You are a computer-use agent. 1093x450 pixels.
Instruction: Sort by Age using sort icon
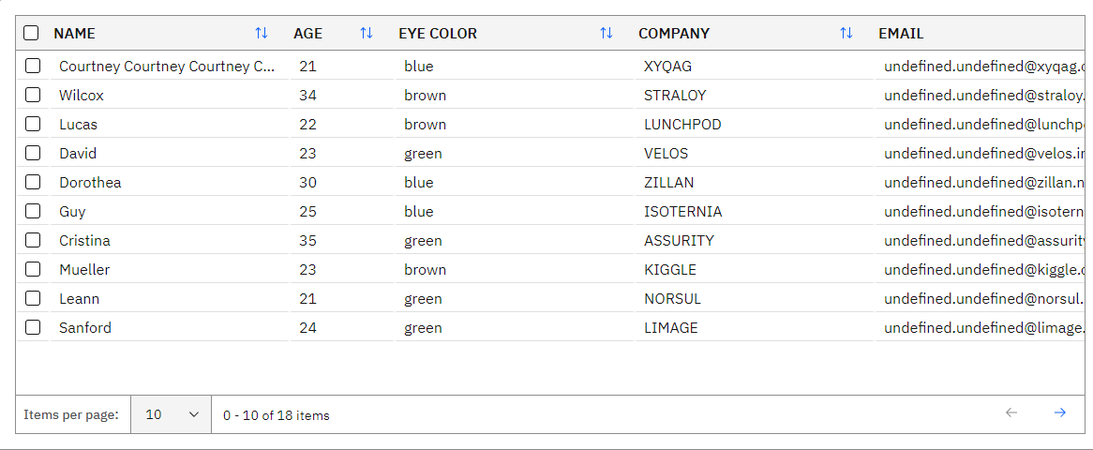[x=367, y=33]
